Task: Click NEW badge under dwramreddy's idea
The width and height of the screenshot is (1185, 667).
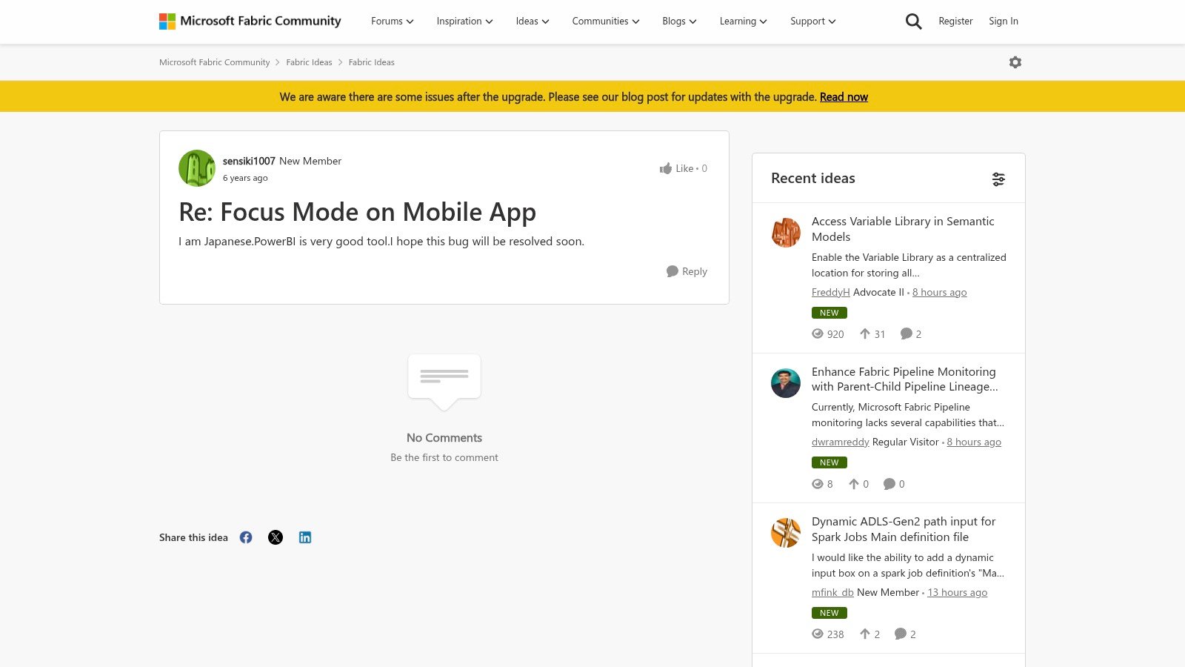Action: click(x=829, y=462)
